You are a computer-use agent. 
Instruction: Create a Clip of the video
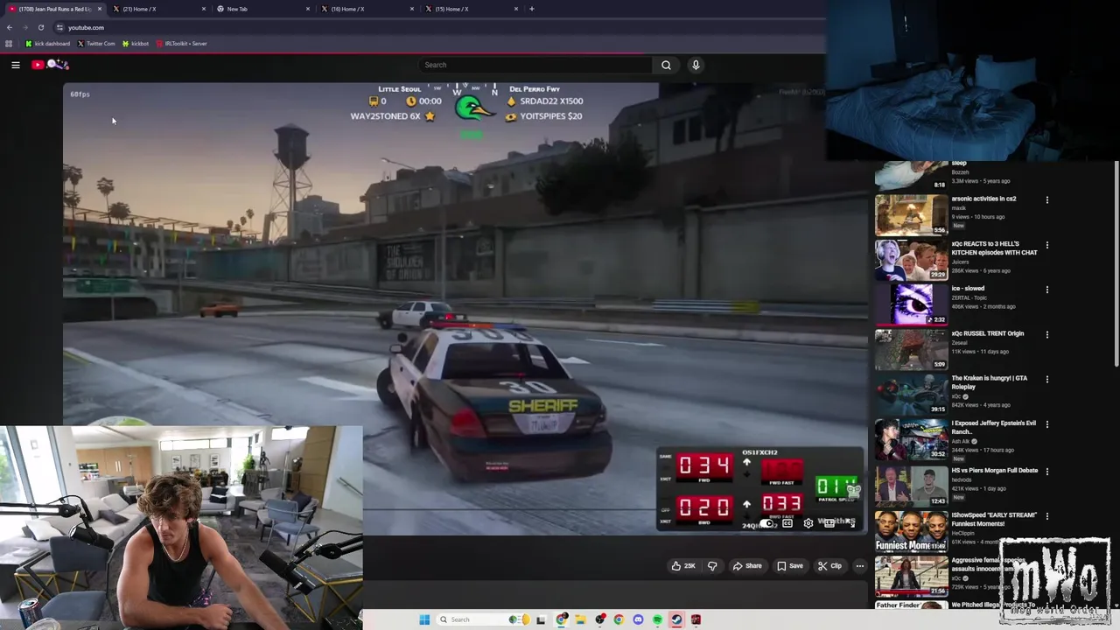[829, 566]
